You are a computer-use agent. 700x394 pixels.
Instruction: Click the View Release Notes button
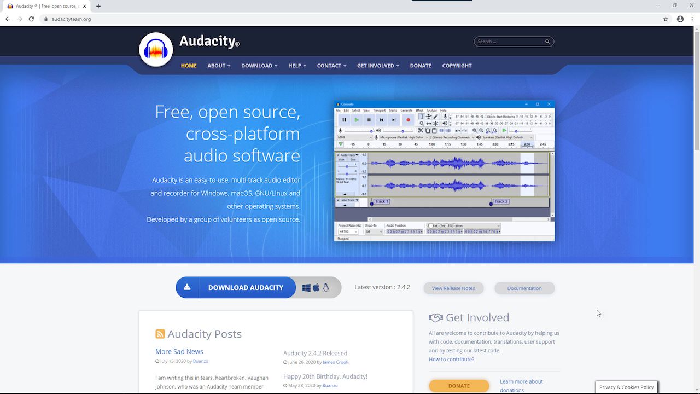tap(453, 288)
